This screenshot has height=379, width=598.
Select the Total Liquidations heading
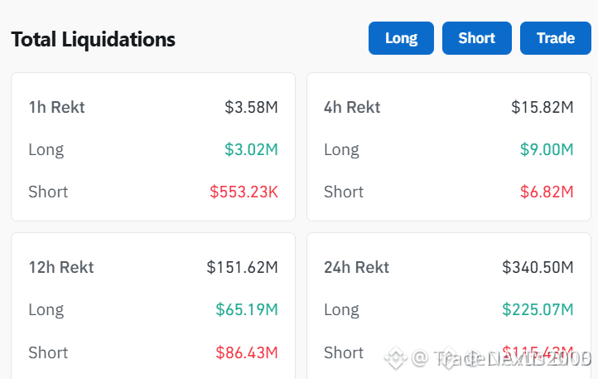click(94, 39)
